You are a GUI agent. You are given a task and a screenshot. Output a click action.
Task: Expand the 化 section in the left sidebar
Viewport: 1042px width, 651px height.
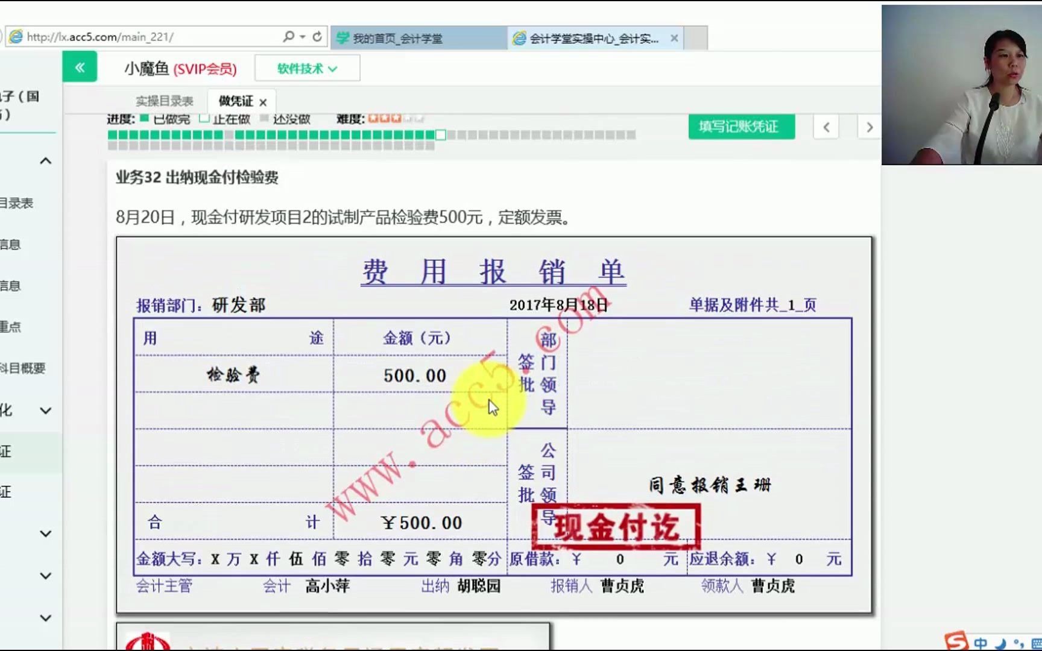[x=45, y=409]
